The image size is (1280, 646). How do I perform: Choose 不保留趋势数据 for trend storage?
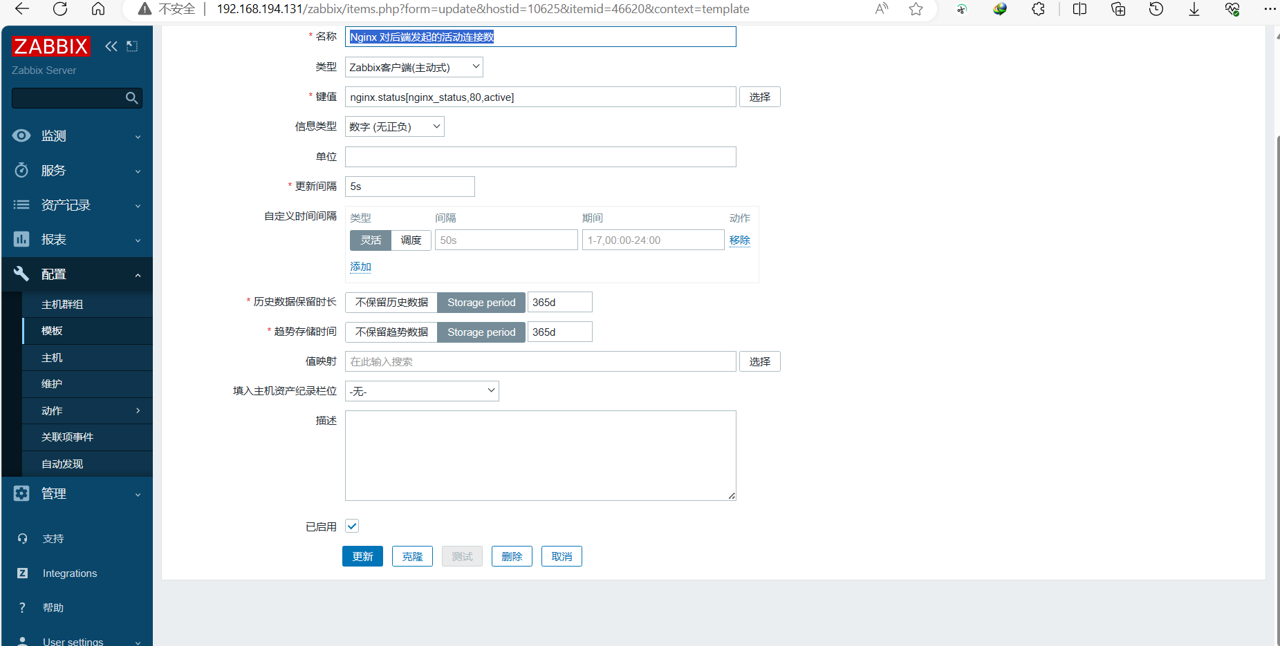click(x=391, y=332)
